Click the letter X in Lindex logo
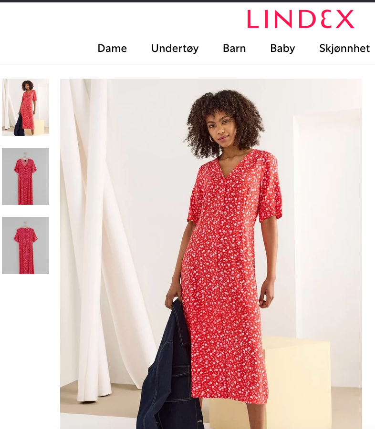This screenshot has width=375, height=429. click(x=345, y=19)
